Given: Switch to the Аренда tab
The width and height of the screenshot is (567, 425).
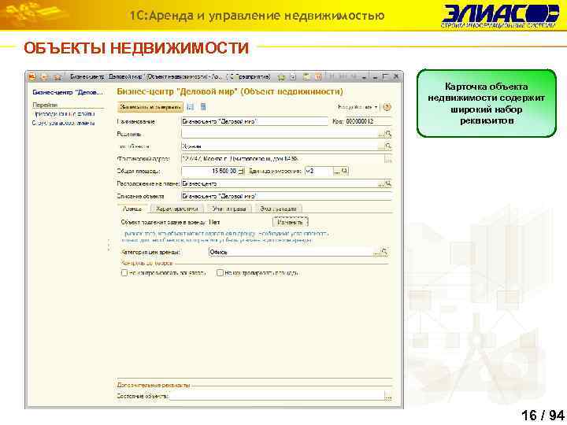Looking at the screenshot, I should point(132,209).
